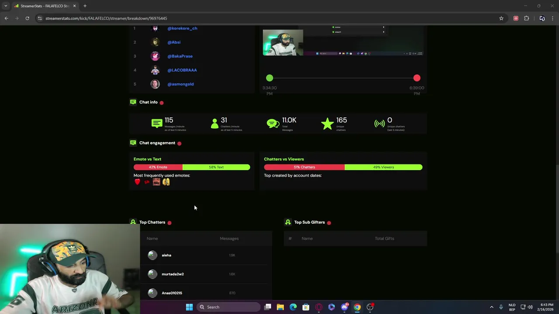This screenshot has height=314, width=559.
Task: Open the @asmongold profile link
Action: [x=180, y=84]
